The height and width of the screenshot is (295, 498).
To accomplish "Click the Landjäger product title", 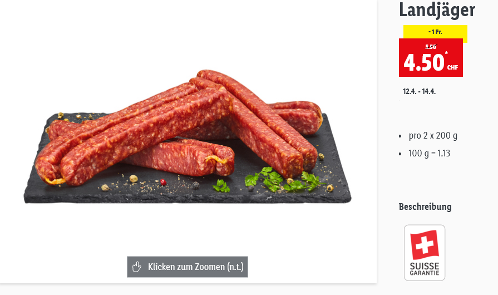I will (x=437, y=9).
